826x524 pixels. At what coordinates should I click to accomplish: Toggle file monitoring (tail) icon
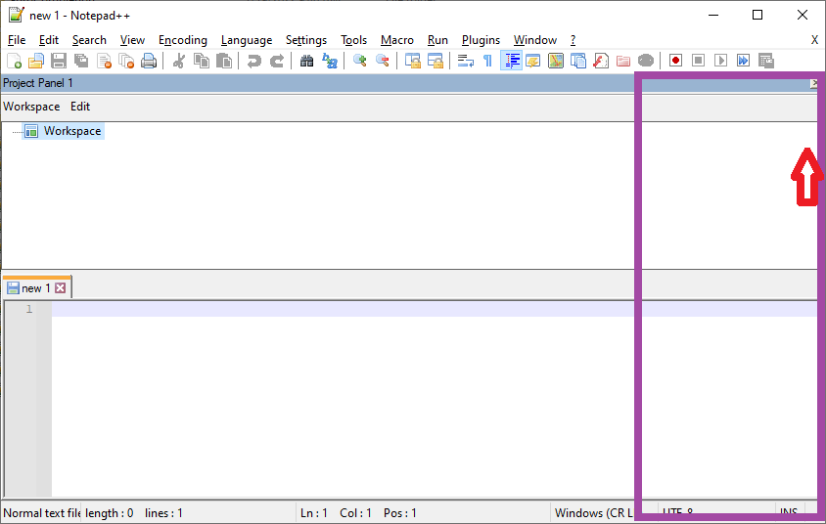pos(646,61)
